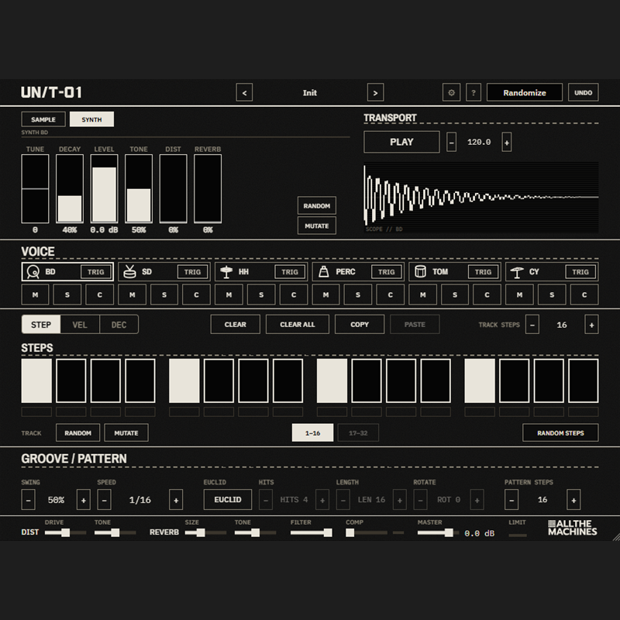The image size is (620, 620).
Task: Click RANDOM in the synth section
Action: pyautogui.click(x=317, y=205)
